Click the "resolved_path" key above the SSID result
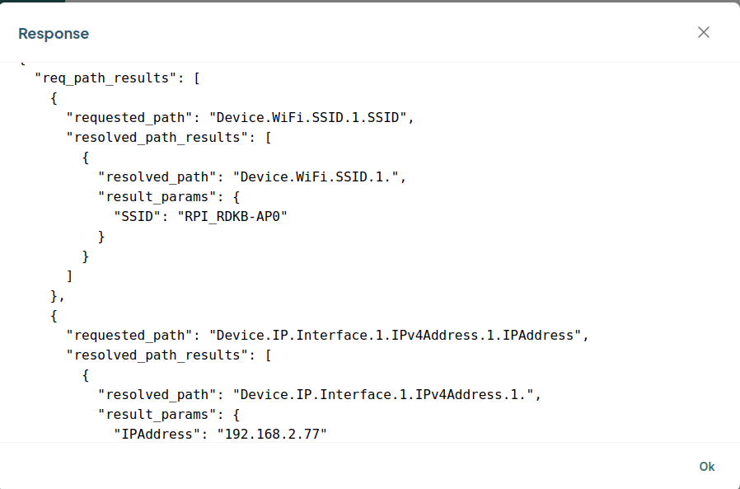740x489 pixels. click(x=157, y=177)
